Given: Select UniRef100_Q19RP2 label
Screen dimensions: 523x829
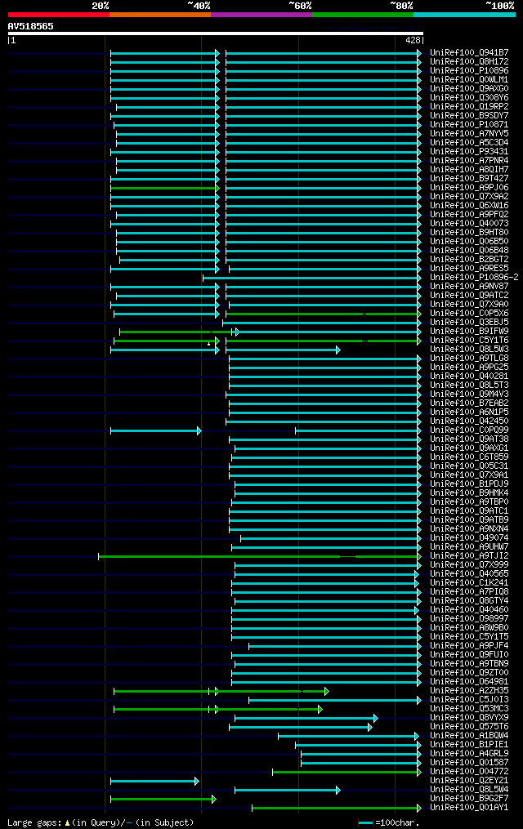Looking at the screenshot, I should tap(469, 107).
